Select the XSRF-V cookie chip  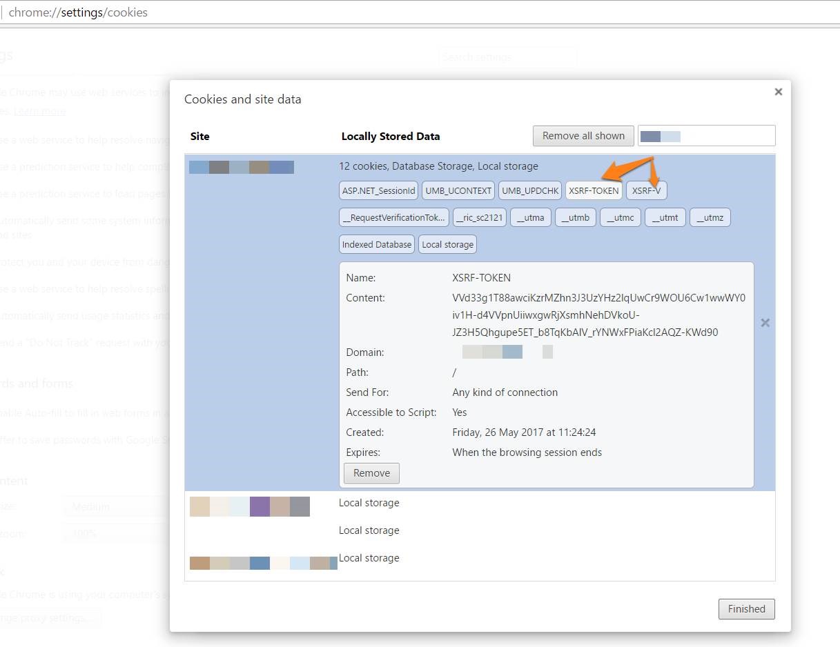coord(647,190)
